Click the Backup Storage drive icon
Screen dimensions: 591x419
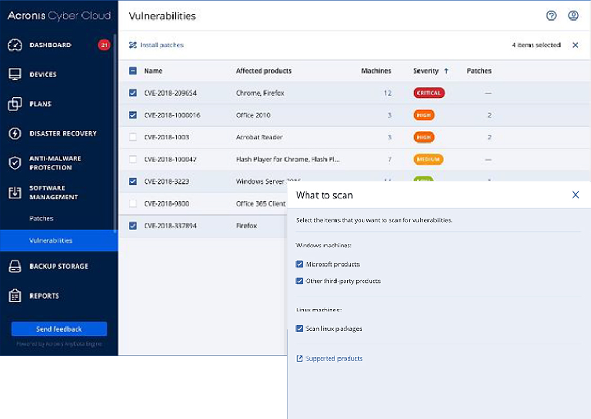pyautogui.click(x=15, y=266)
